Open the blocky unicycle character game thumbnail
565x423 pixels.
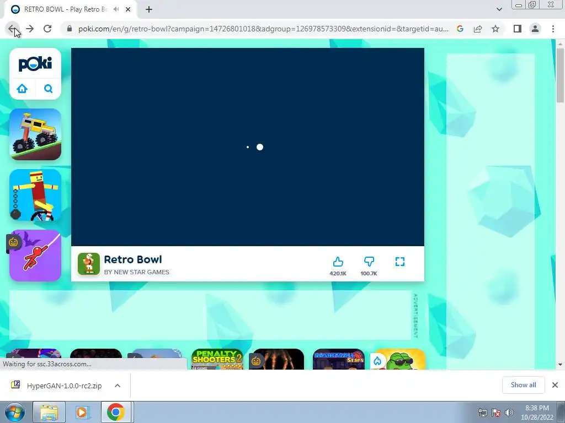35,195
